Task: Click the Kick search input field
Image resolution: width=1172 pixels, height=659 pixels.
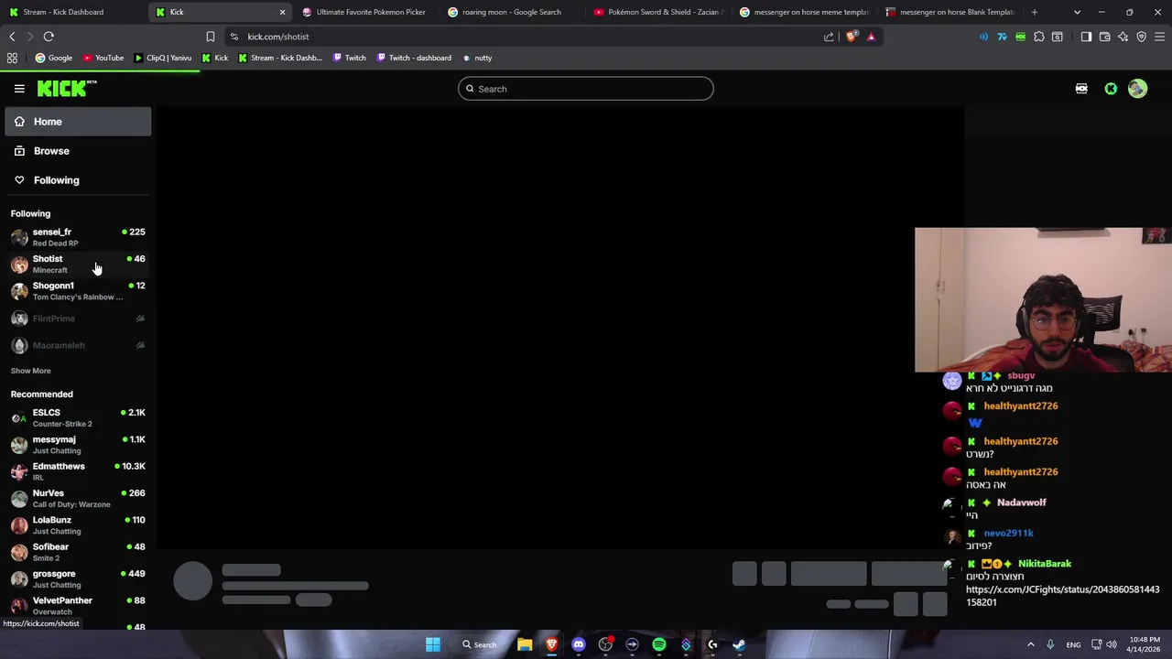Action: point(586,89)
